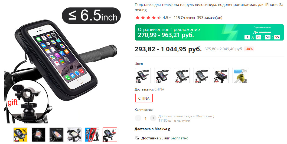Screen dimensions: 287x144
Task: Increase quantity with the plus button
Action: click(x=153, y=118)
